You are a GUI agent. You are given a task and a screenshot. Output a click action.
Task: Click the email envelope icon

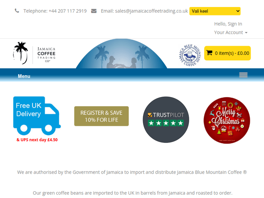click(94, 11)
